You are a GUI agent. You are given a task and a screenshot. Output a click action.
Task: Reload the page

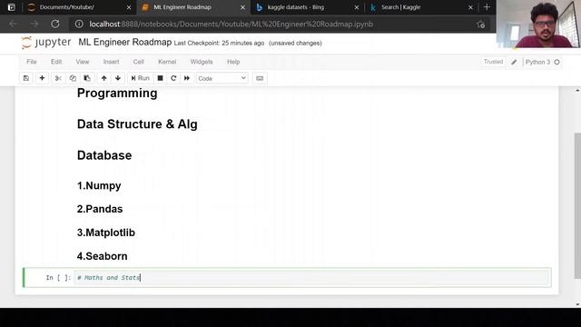[55, 25]
